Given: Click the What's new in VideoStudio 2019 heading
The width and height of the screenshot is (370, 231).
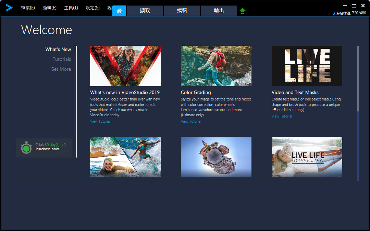Looking at the screenshot, I should pos(125,92).
